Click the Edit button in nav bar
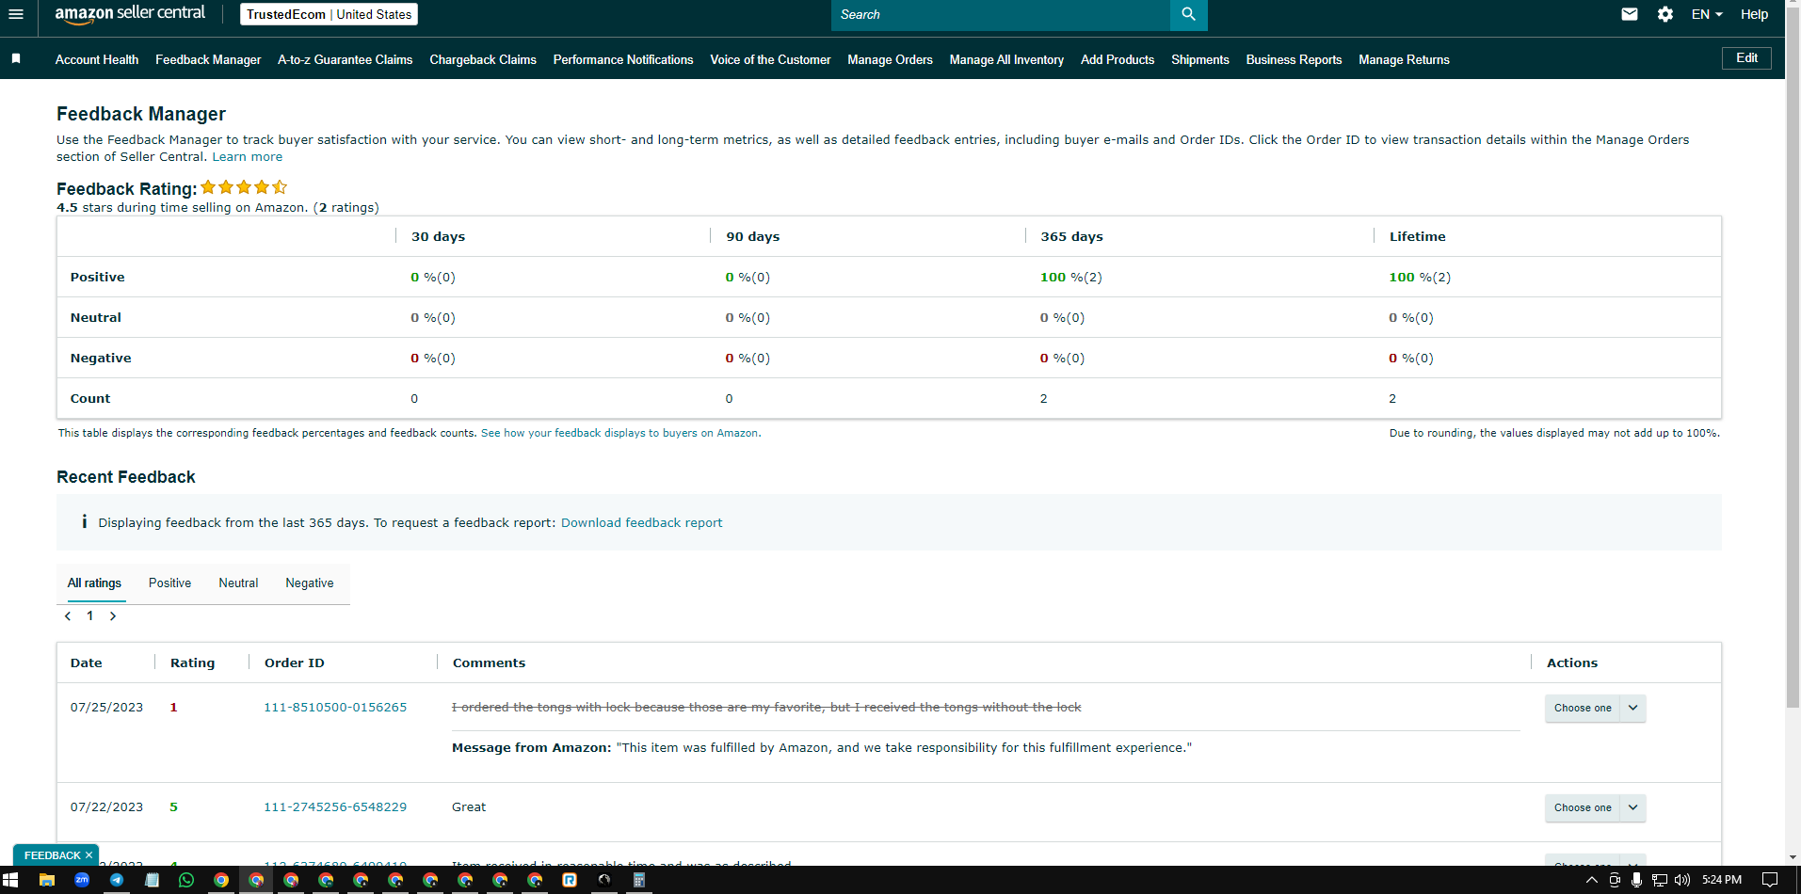 click(x=1747, y=58)
